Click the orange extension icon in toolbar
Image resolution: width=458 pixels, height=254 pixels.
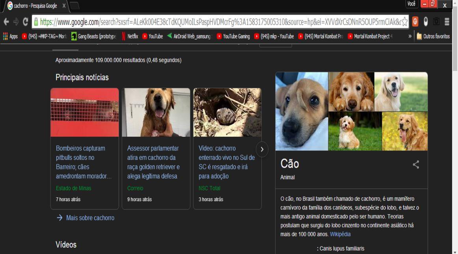[x=415, y=22]
